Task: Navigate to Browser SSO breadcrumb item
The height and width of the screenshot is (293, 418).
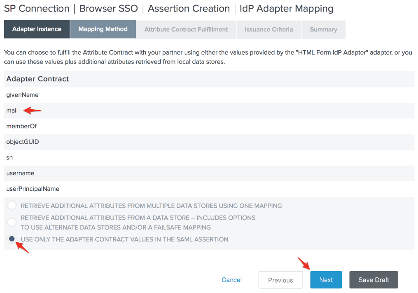Action: 108,8
